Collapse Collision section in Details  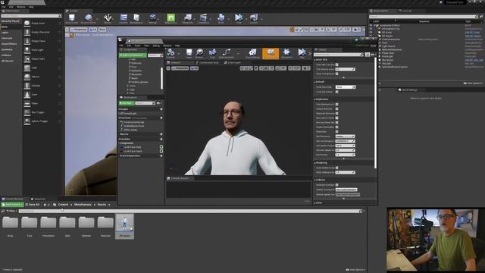[315, 180]
